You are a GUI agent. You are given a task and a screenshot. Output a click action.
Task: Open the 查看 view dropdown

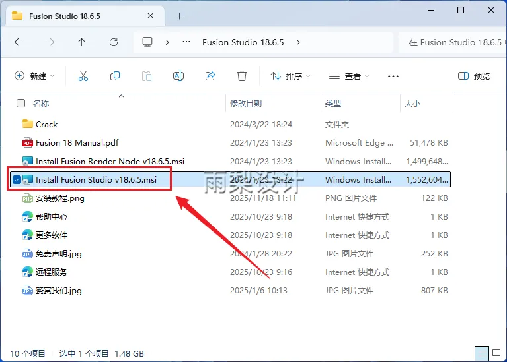pyautogui.click(x=349, y=76)
